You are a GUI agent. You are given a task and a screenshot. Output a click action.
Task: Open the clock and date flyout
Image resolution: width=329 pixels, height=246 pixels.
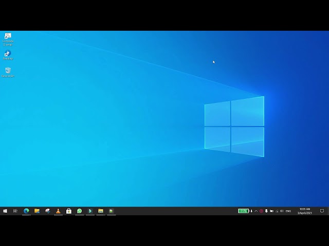[x=305, y=211]
